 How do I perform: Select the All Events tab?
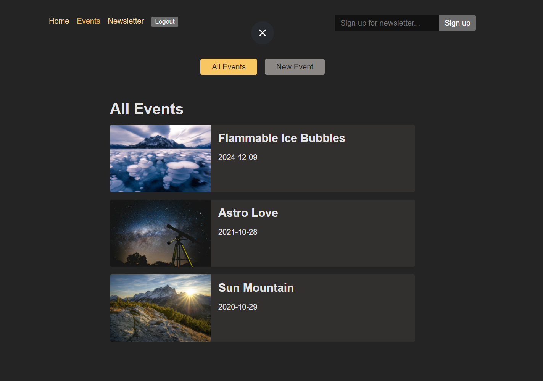pyautogui.click(x=229, y=67)
